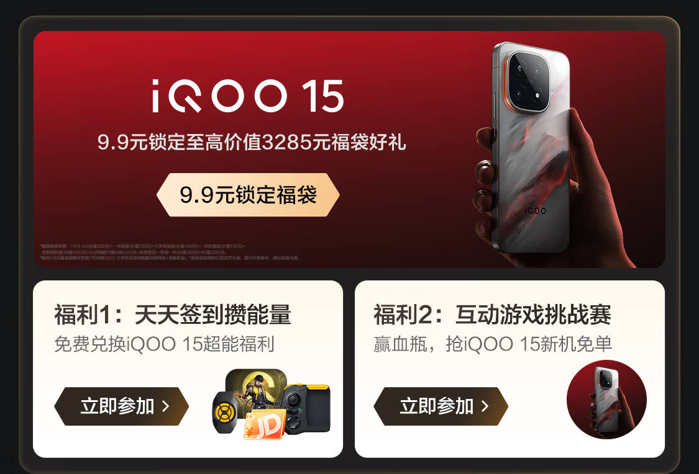Click the 赢血瓶，抢iQOO 15新机免单 subtitle
Viewport: 699px width, 474px height.
point(493,344)
